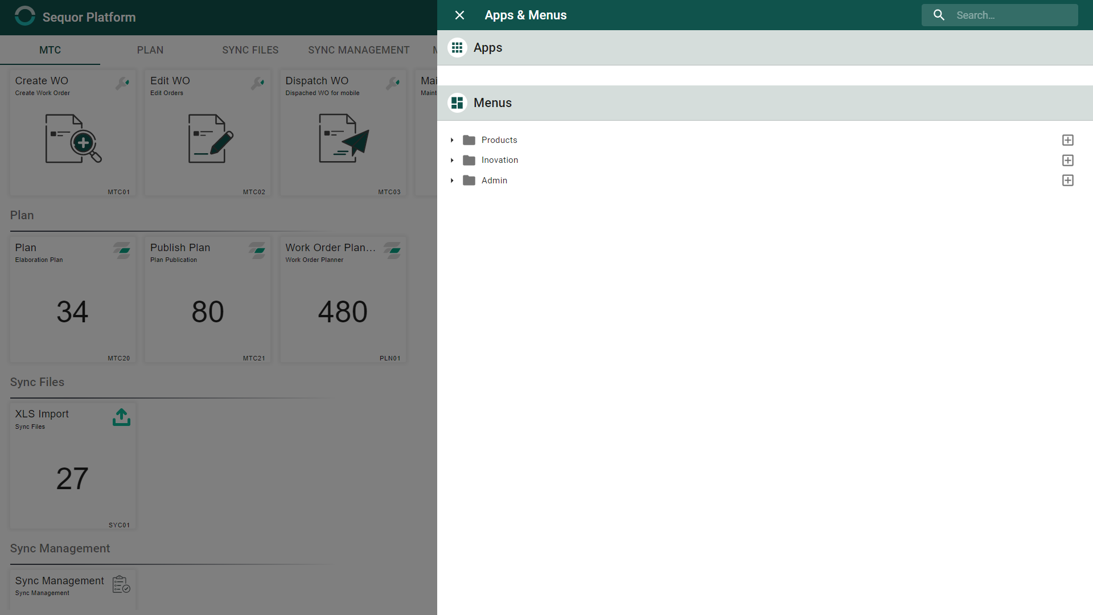Switch to the SYNC FILES tab
This screenshot has height=615, width=1093.
coord(250,50)
